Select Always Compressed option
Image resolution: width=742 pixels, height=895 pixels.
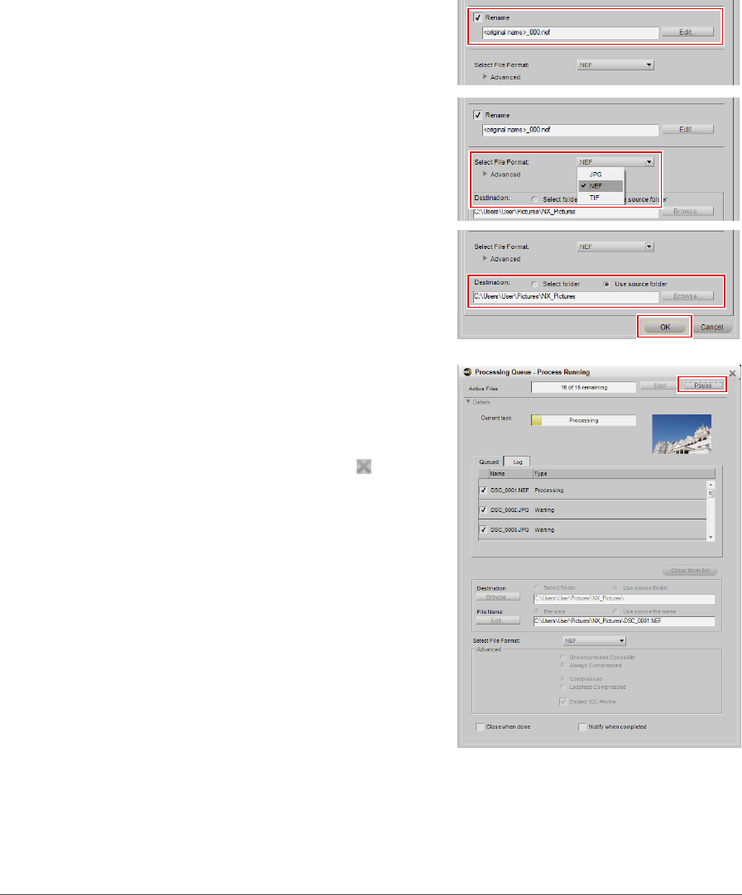[562, 665]
